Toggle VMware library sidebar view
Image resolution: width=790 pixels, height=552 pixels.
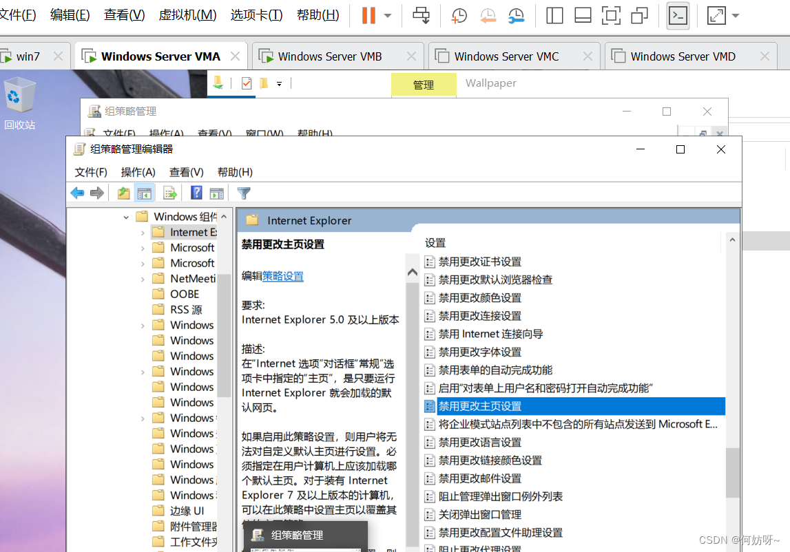pos(554,16)
